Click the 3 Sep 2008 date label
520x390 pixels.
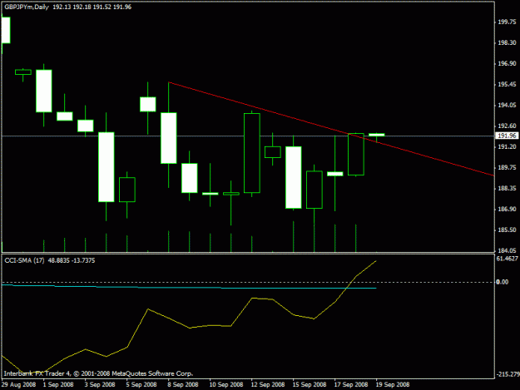(x=100, y=384)
